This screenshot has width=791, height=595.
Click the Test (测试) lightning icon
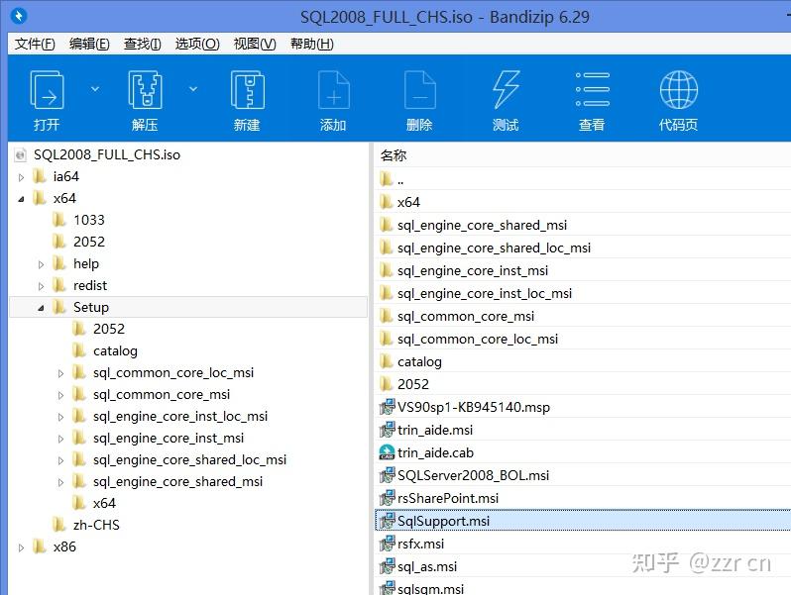pyautogui.click(x=506, y=90)
